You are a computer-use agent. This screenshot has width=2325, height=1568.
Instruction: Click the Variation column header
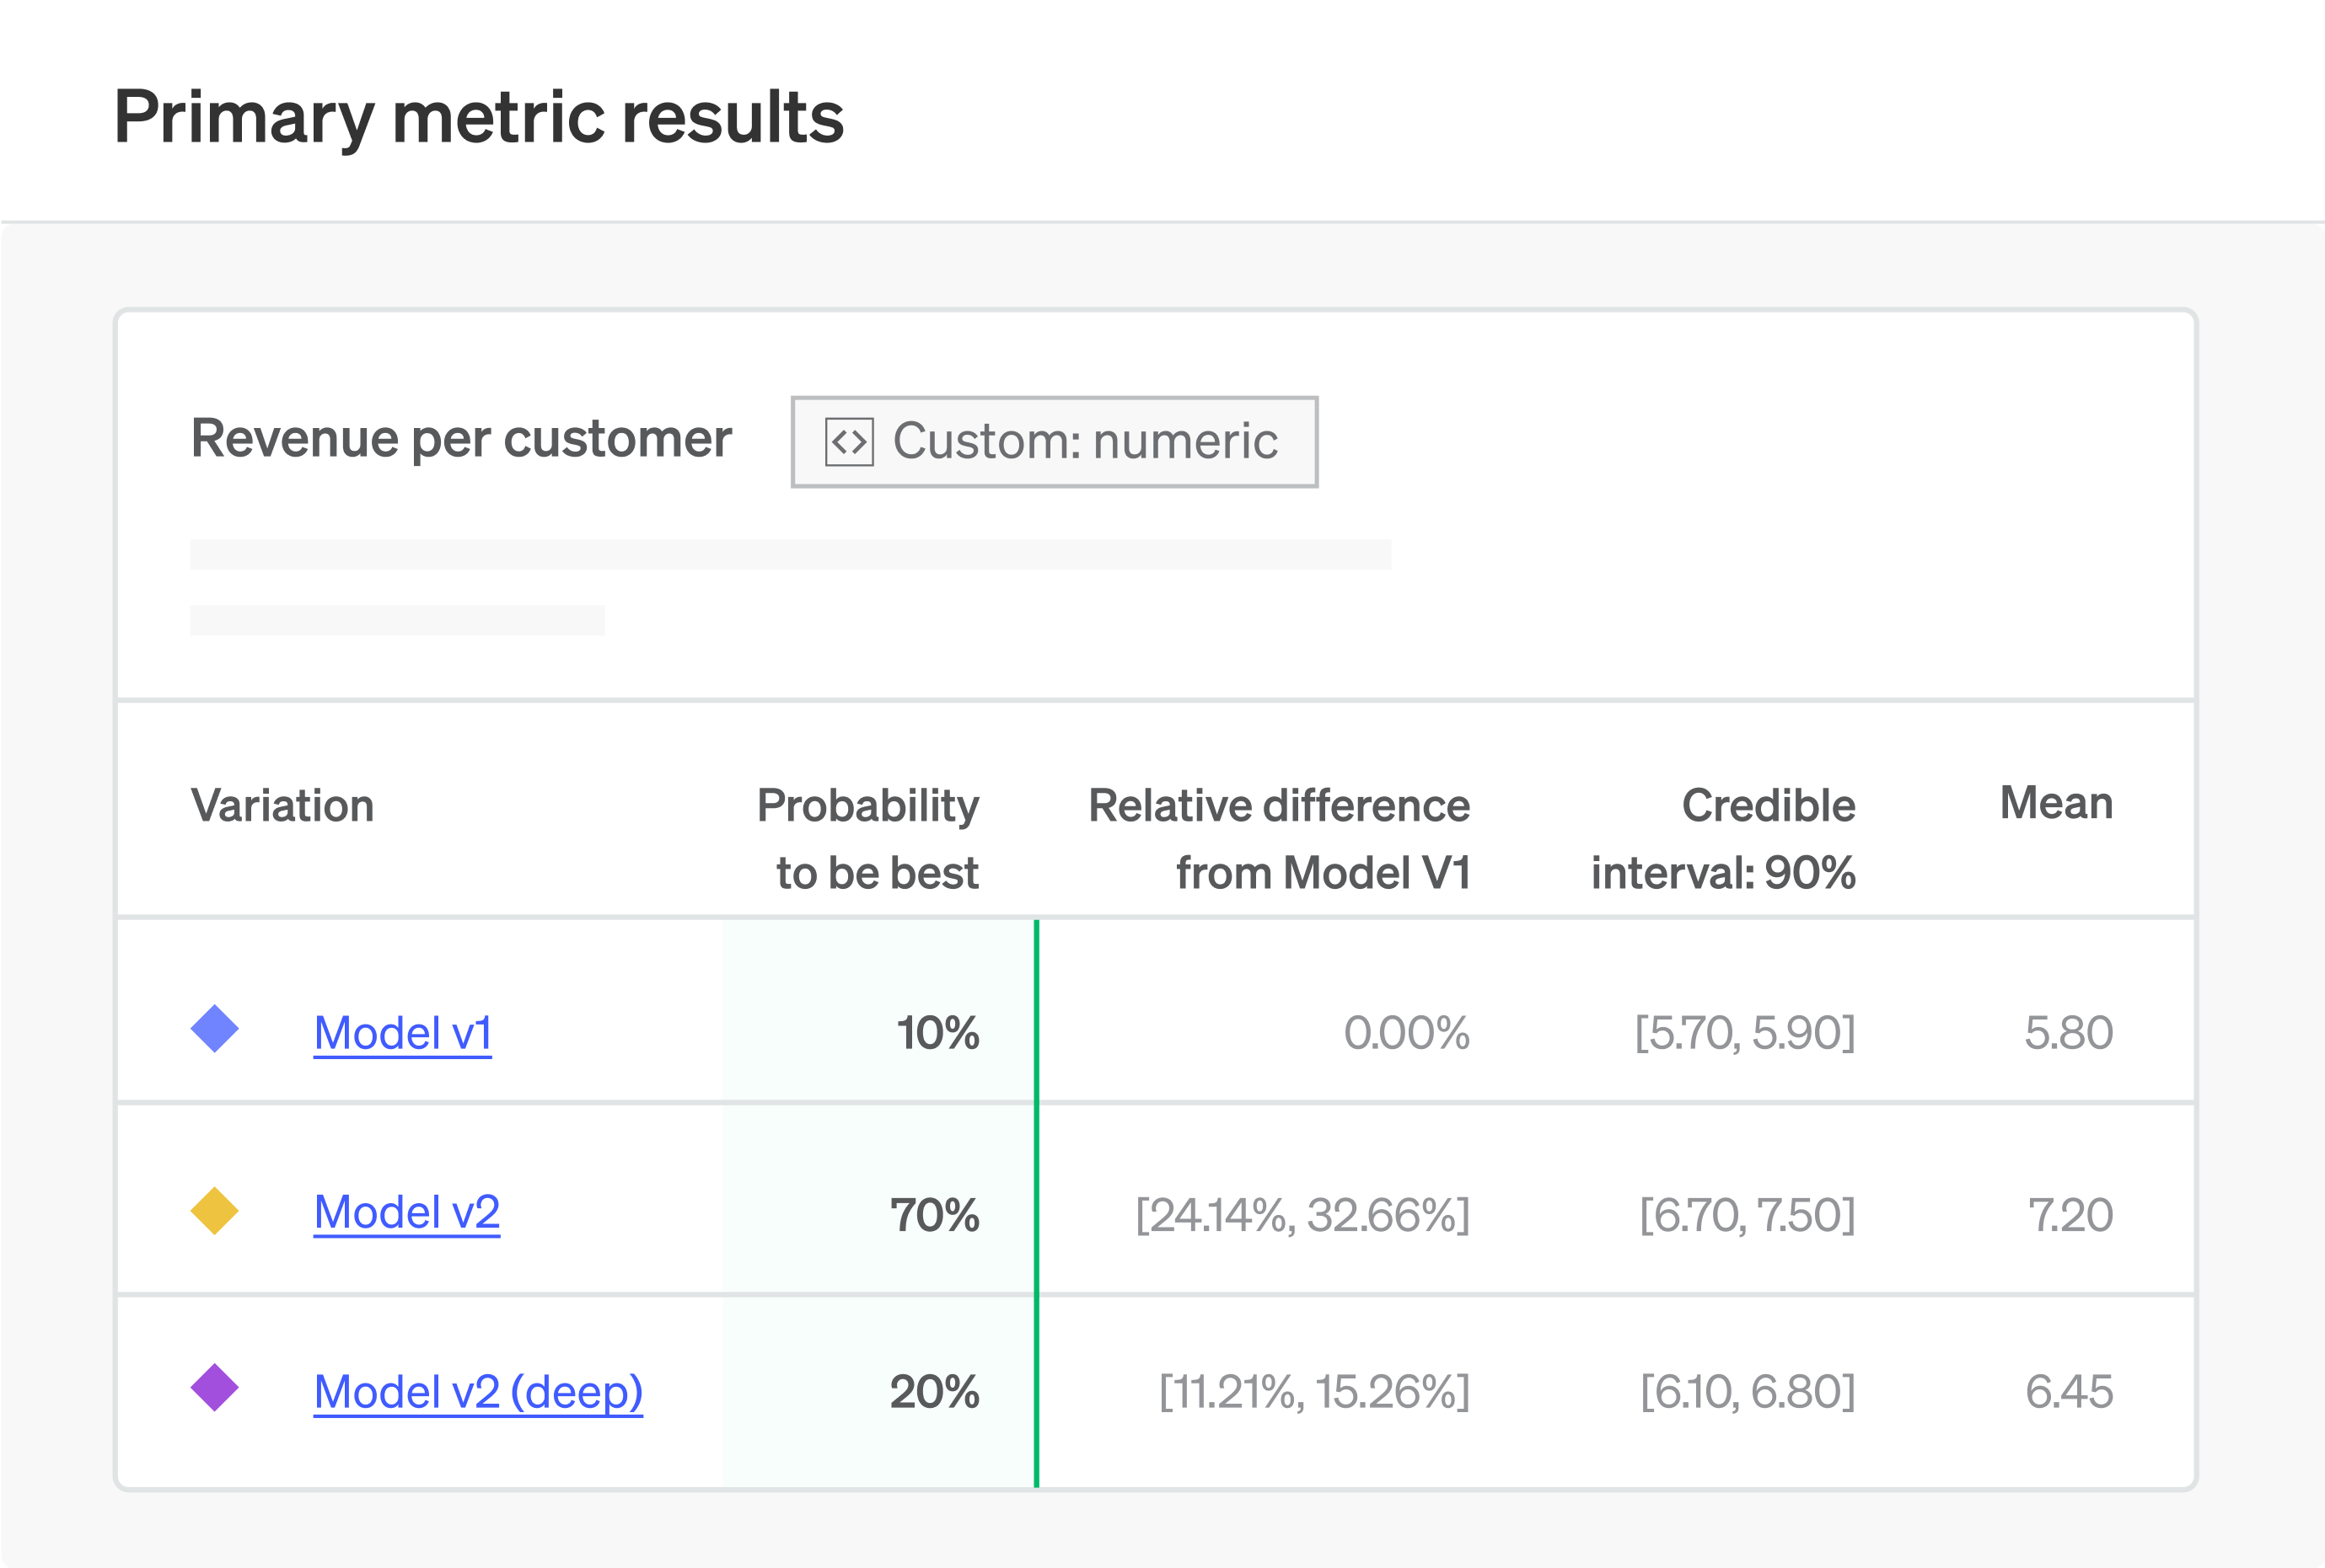pos(282,806)
